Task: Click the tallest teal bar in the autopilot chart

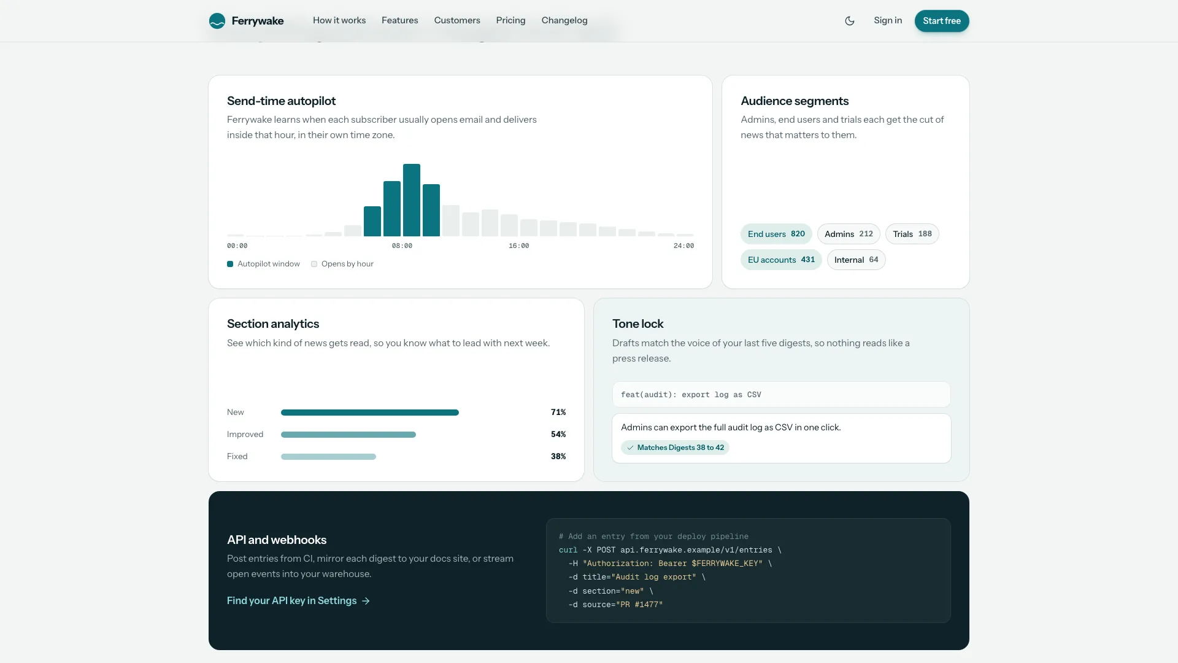Action: 412,200
